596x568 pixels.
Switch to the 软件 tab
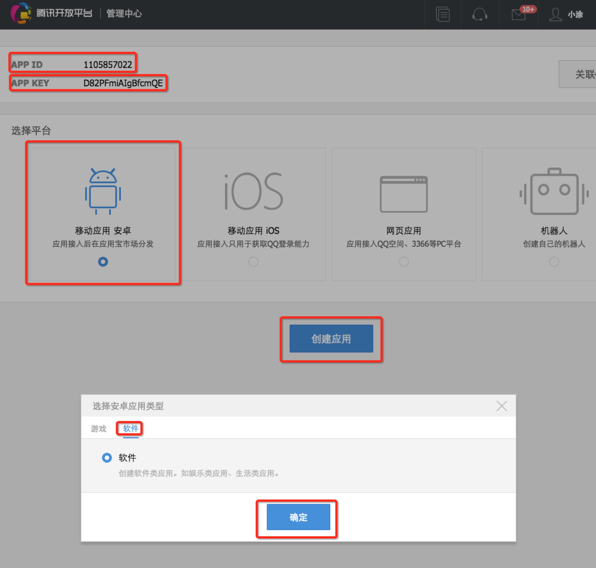(x=131, y=429)
